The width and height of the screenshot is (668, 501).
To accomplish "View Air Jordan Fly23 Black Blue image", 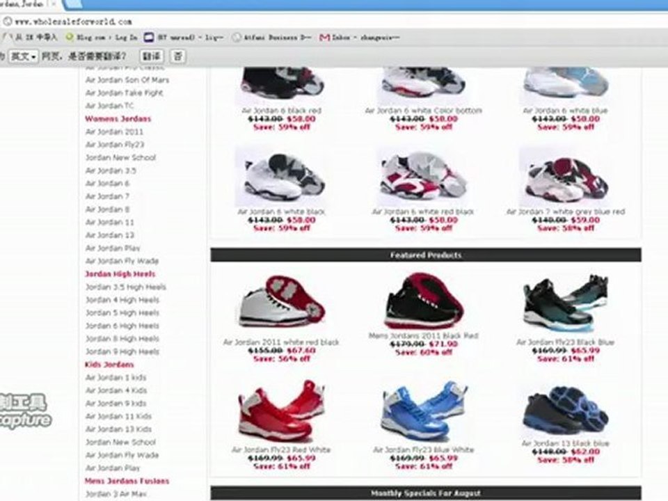I will point(565,303).
